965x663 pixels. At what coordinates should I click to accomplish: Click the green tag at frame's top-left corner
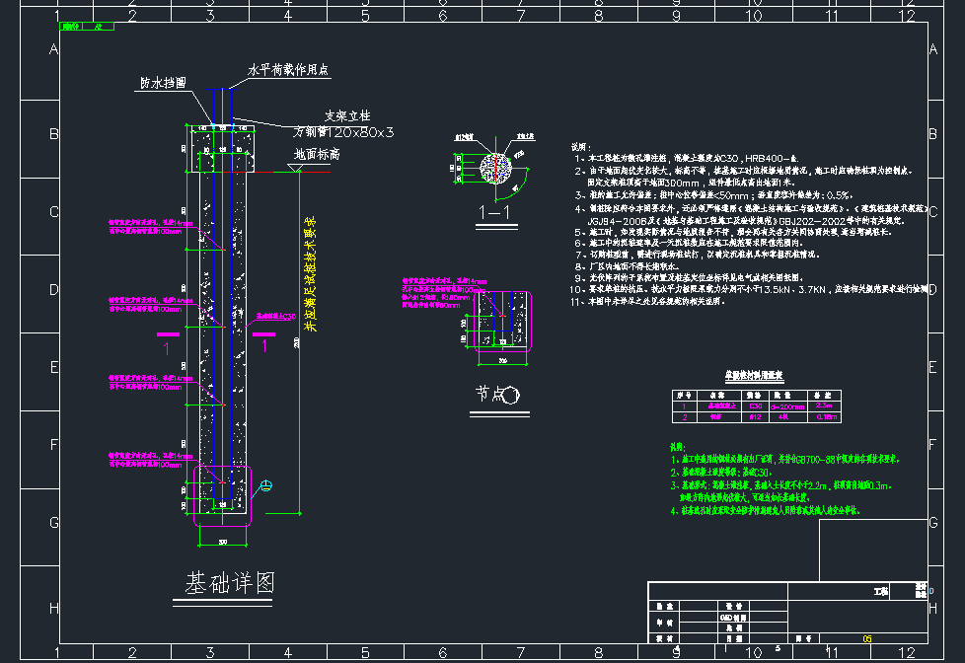[x=81, y=27]
